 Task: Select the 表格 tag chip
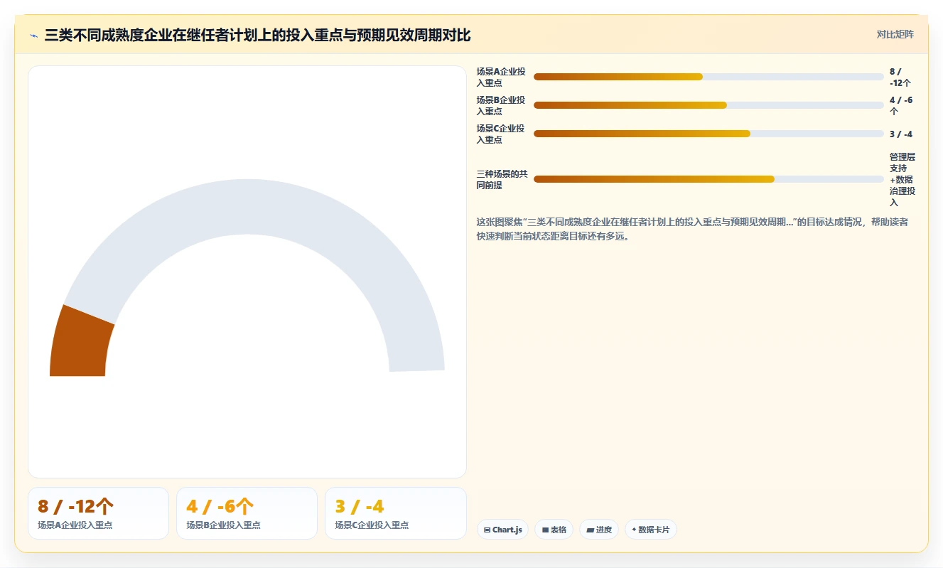point(554,530)
